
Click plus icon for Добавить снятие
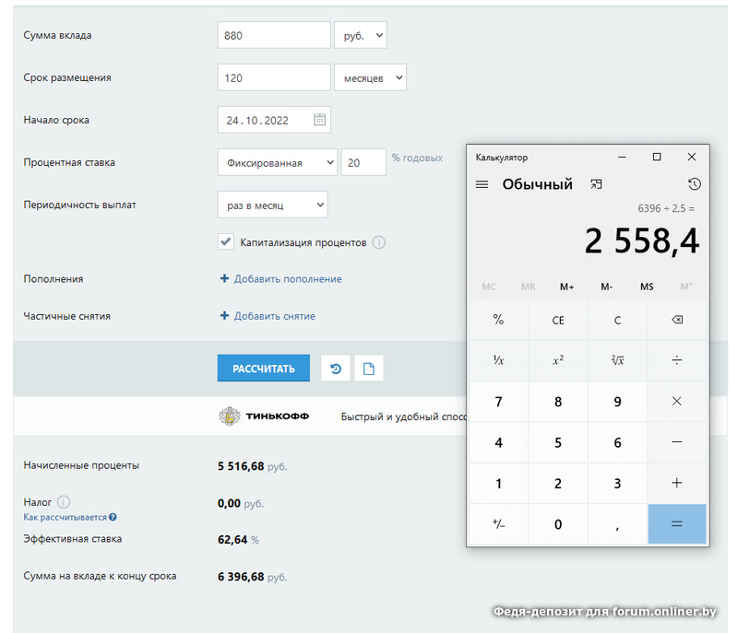tap(224, 316)
